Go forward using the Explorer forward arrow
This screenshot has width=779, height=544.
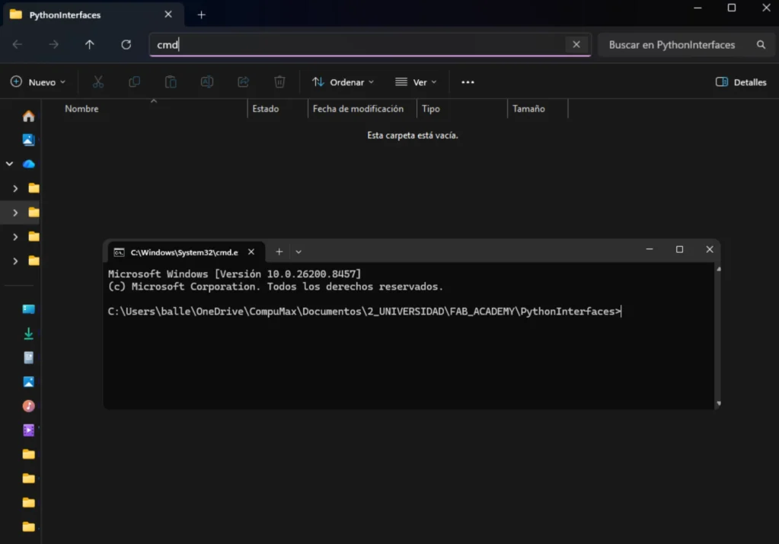pyautogui.click(x=53, y=45)
